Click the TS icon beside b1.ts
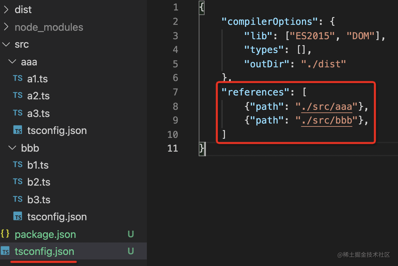 18,165
